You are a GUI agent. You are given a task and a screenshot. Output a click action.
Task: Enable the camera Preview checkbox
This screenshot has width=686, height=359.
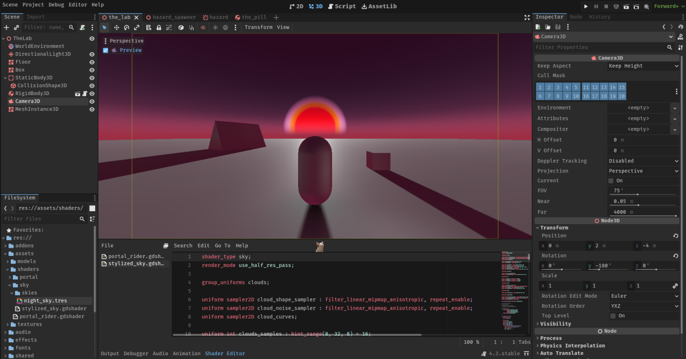click(x=105, y=50)
